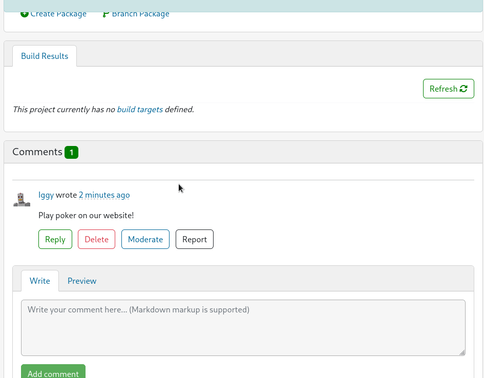Click the 2 minutes ago timestamp

coord(104,195)
